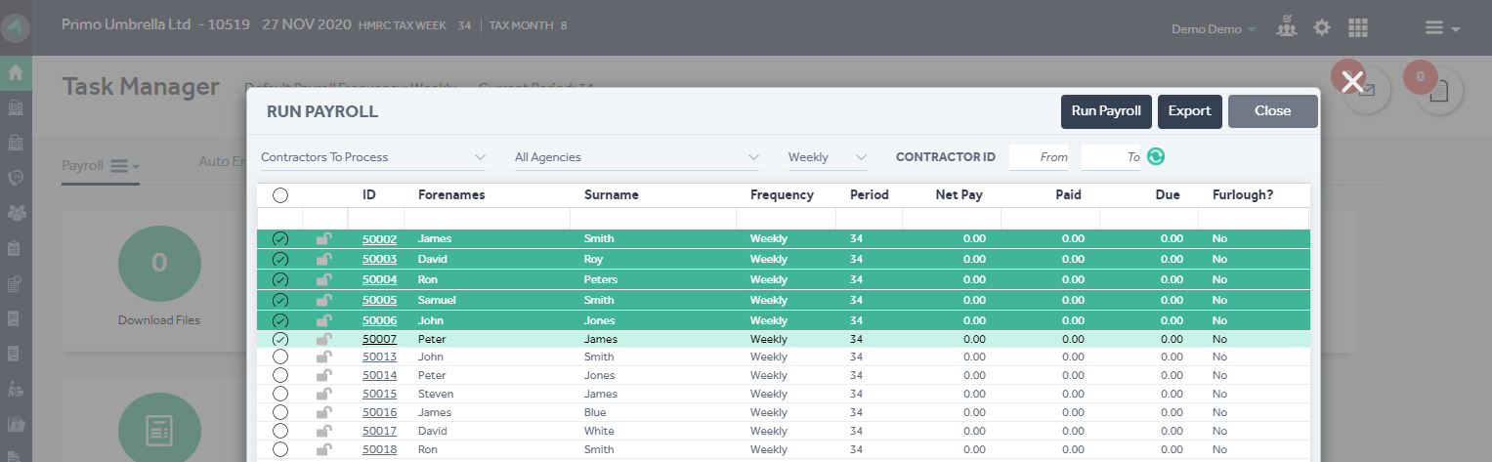The height and width of the screenshot is (462, 1492).
Task: Click the lock icon for contractor 50002
Action: (324, 238)
